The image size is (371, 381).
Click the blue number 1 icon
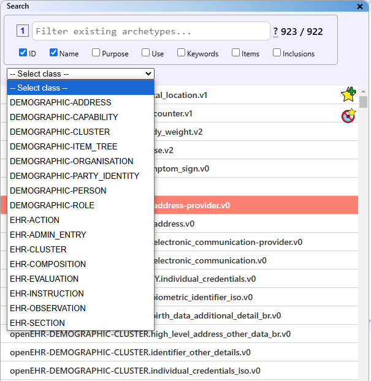(22, 31)
